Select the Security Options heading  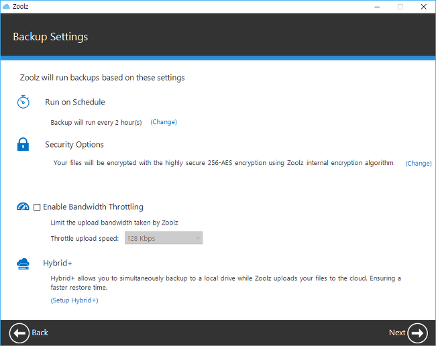tap(74, 145)
